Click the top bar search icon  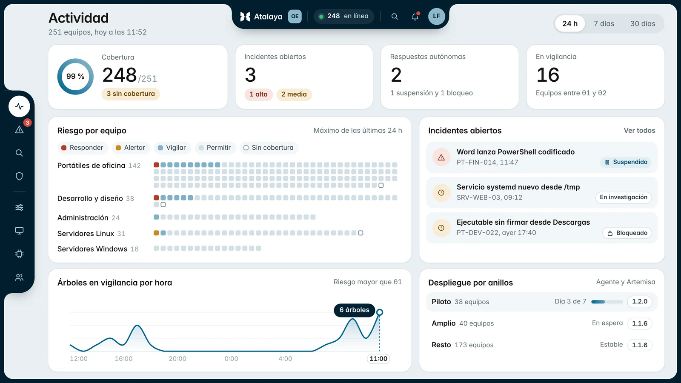[x=395, y=17]
